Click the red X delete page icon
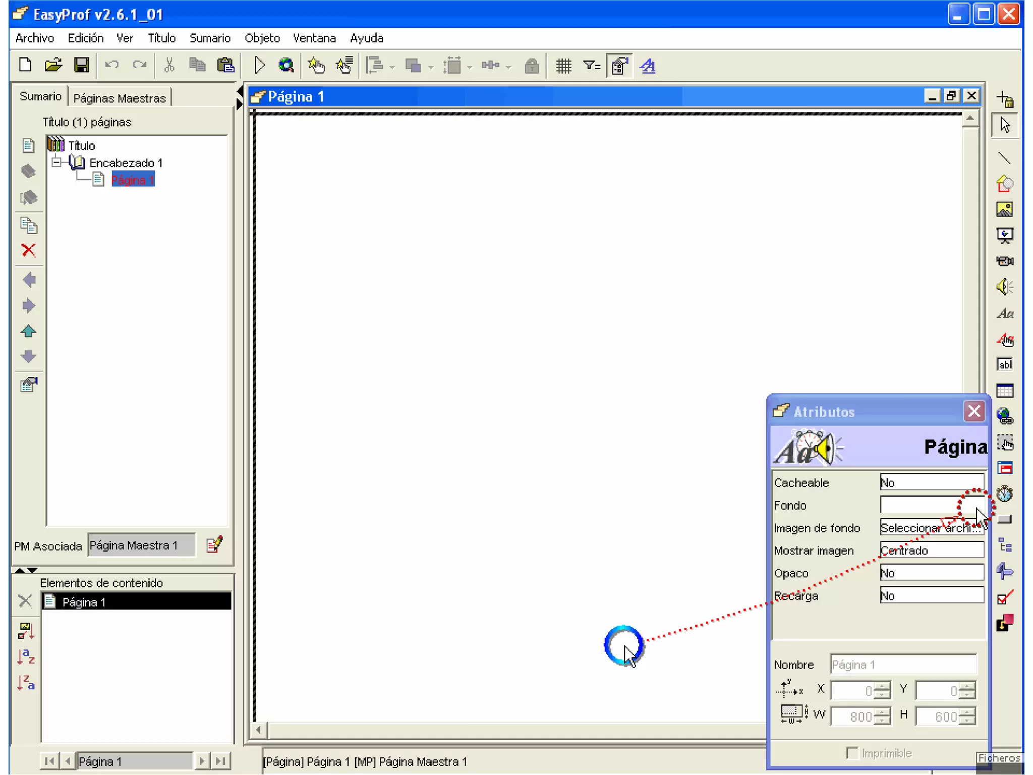 click(x=29, y=250)
